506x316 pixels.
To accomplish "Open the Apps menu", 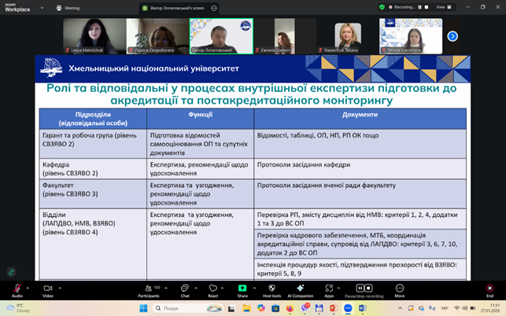I will tap(329, 288).
